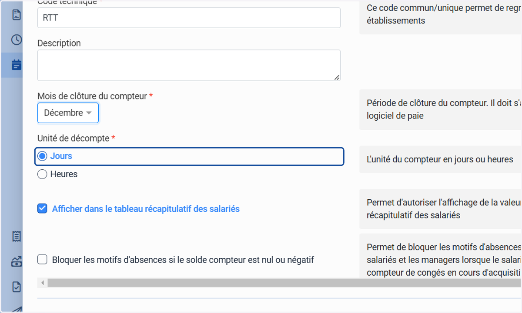Open the receipt icon in sidebar

coord(16,237)
